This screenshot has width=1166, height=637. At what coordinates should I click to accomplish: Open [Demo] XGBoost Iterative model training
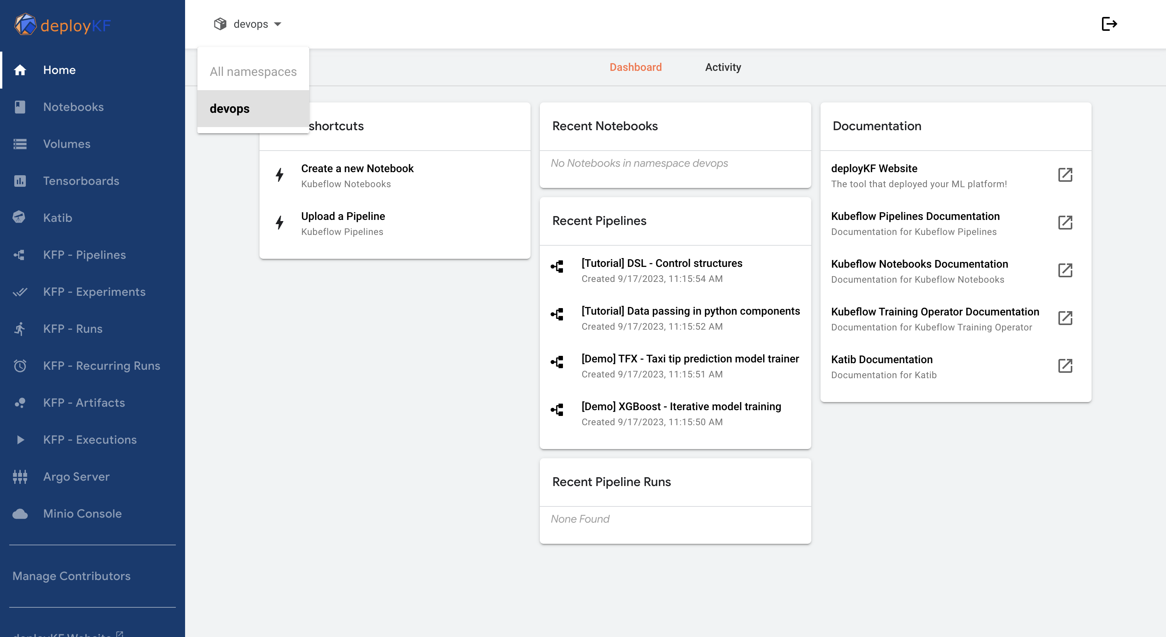(675, 414)
